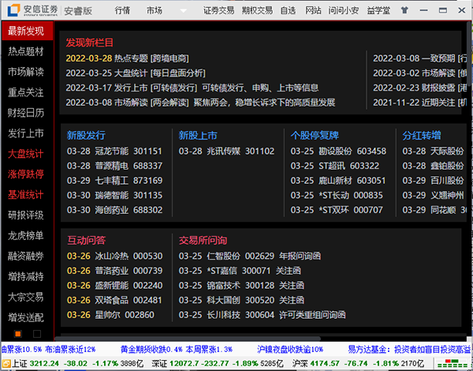The width and height of the screenshot is (473, 371).
Task: Open 期权交易 in the top bar
Action: 257,10
